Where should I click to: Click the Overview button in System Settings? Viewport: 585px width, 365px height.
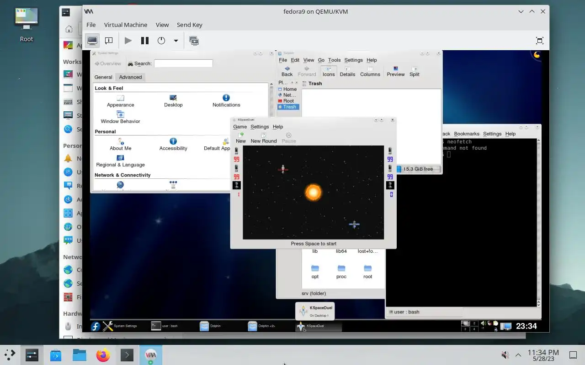tap(108, 63)
